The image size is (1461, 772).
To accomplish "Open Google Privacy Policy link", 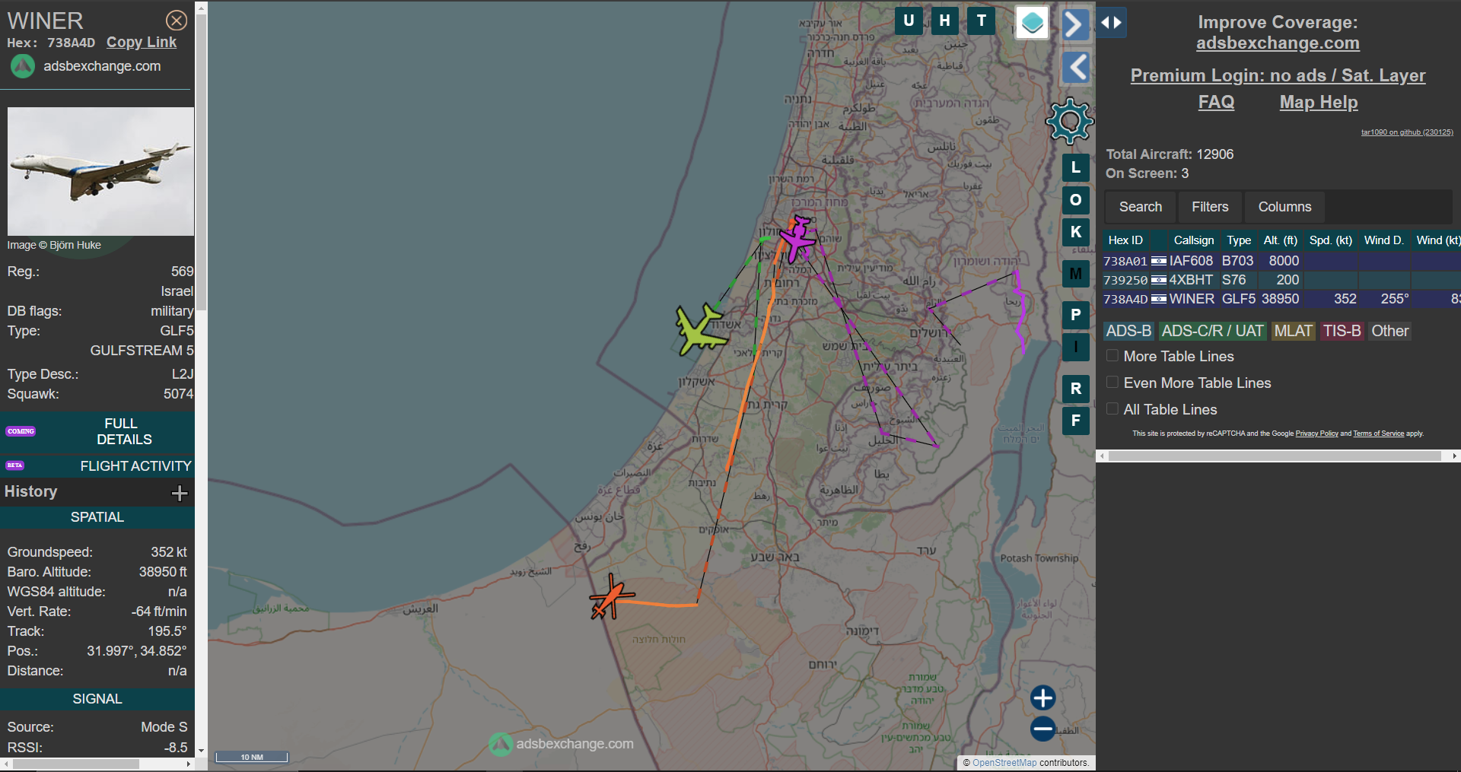I will [x=1316, y=434].
